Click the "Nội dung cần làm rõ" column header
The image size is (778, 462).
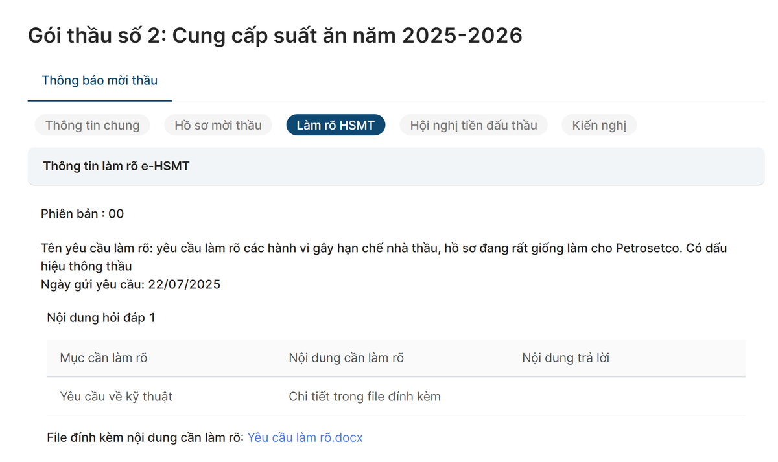pyautogui.click(x=346, y=357)
